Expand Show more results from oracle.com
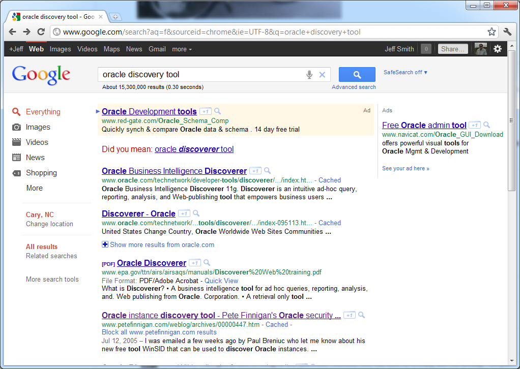Viewport: 520px width, 369px height. coord(158,244)
